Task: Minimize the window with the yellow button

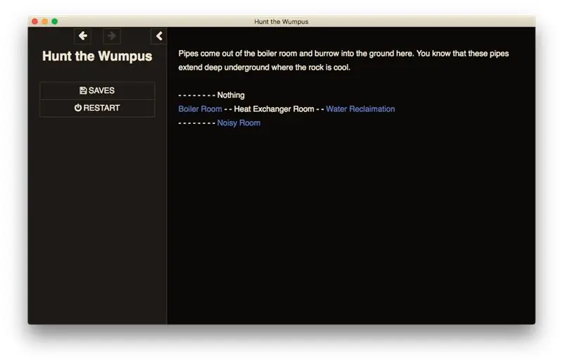Action: [x=45, y=22]
